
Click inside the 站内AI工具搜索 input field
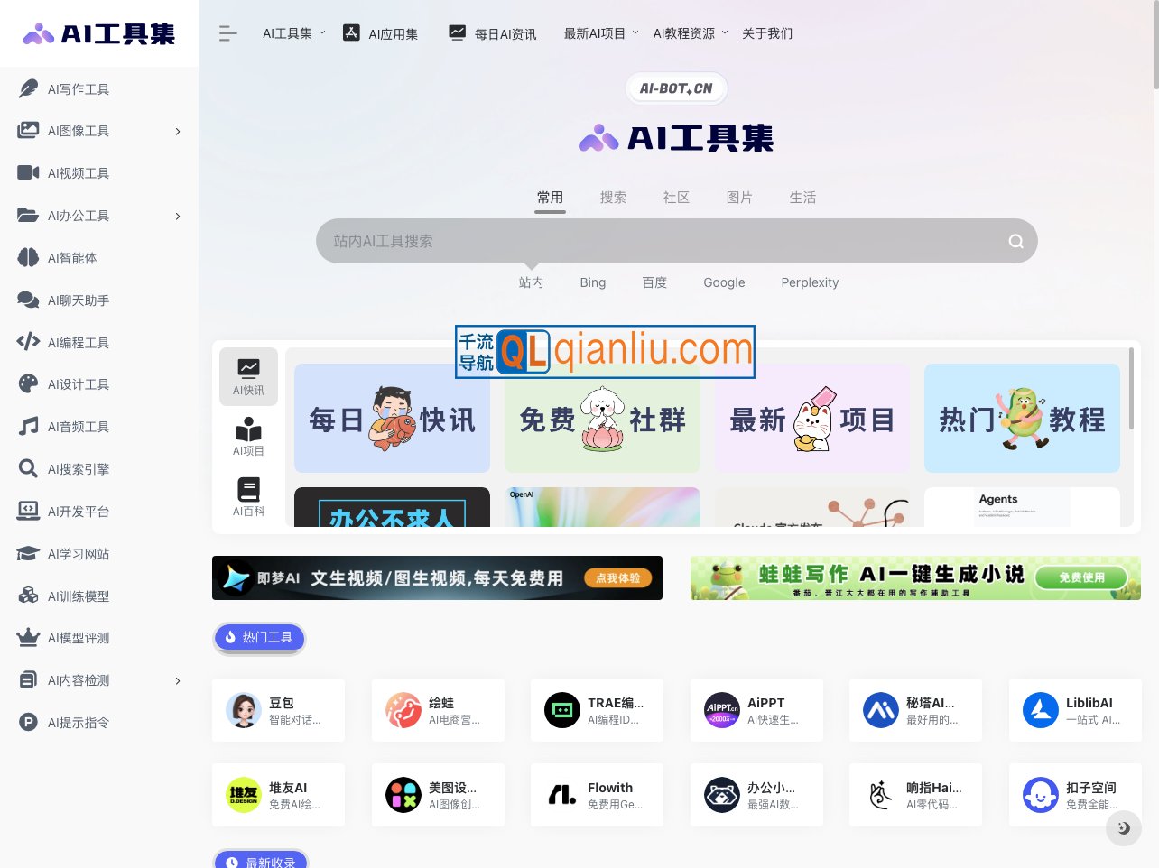(x=632, y=241)
